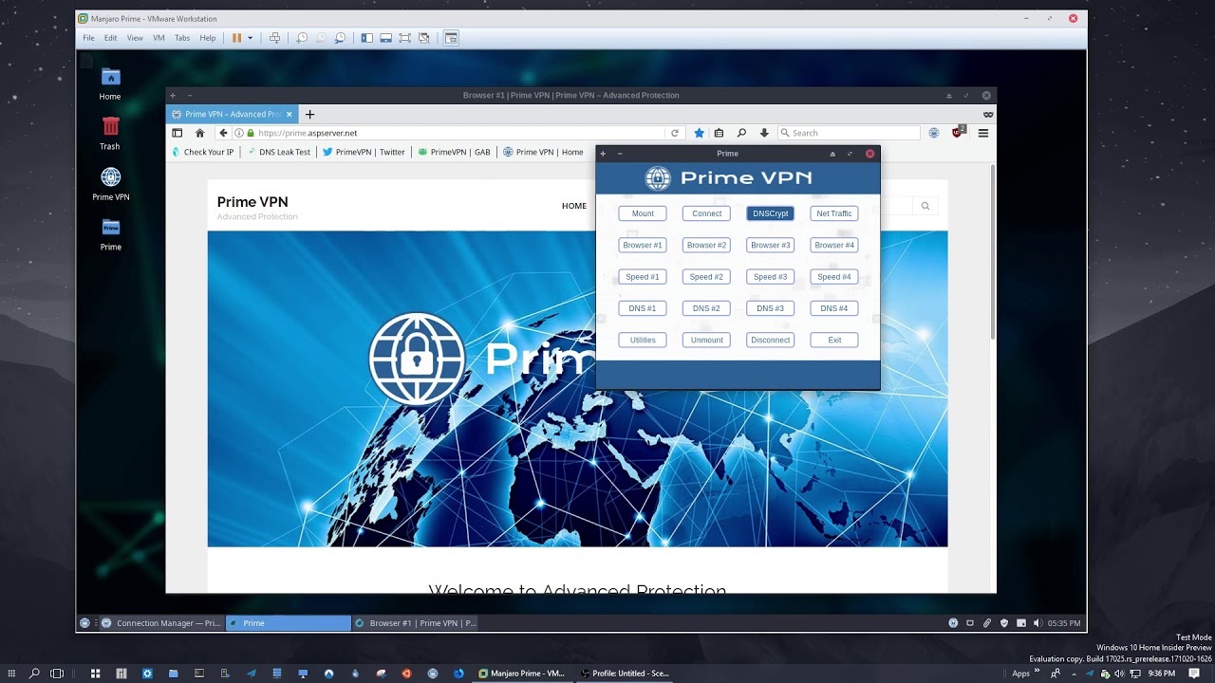The width and height of the screenshot is (1215, 683).
Task: Open the Tabs menu in VMware Workstation
Action: [x=181, y=38]
